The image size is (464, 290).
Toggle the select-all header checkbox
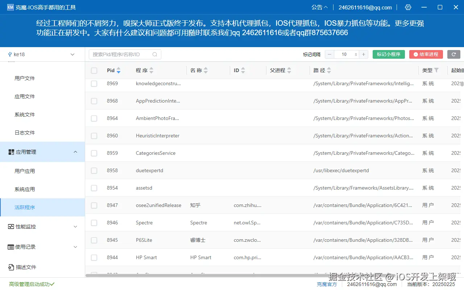94,71
